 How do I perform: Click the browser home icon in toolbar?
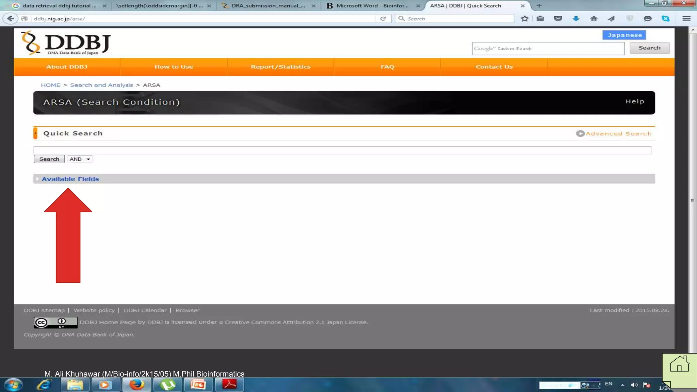pos(594,19)
